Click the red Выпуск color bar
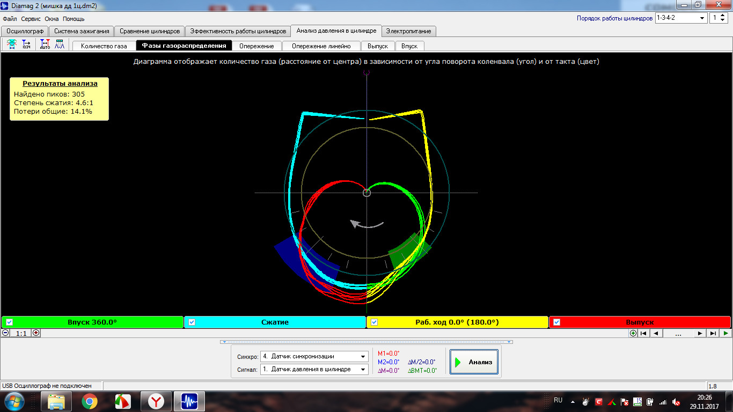 [640, 322]
